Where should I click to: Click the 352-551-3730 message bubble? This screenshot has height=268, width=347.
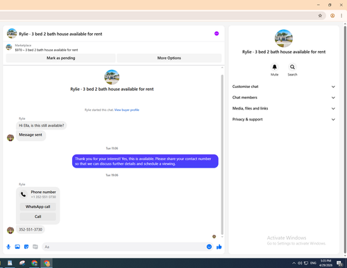31,229
